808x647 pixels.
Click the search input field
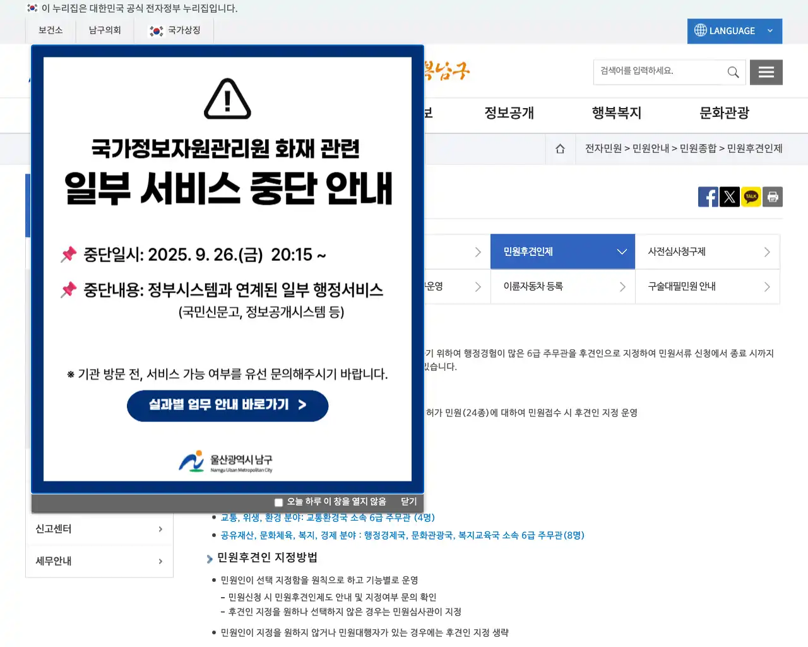(658, 72)
